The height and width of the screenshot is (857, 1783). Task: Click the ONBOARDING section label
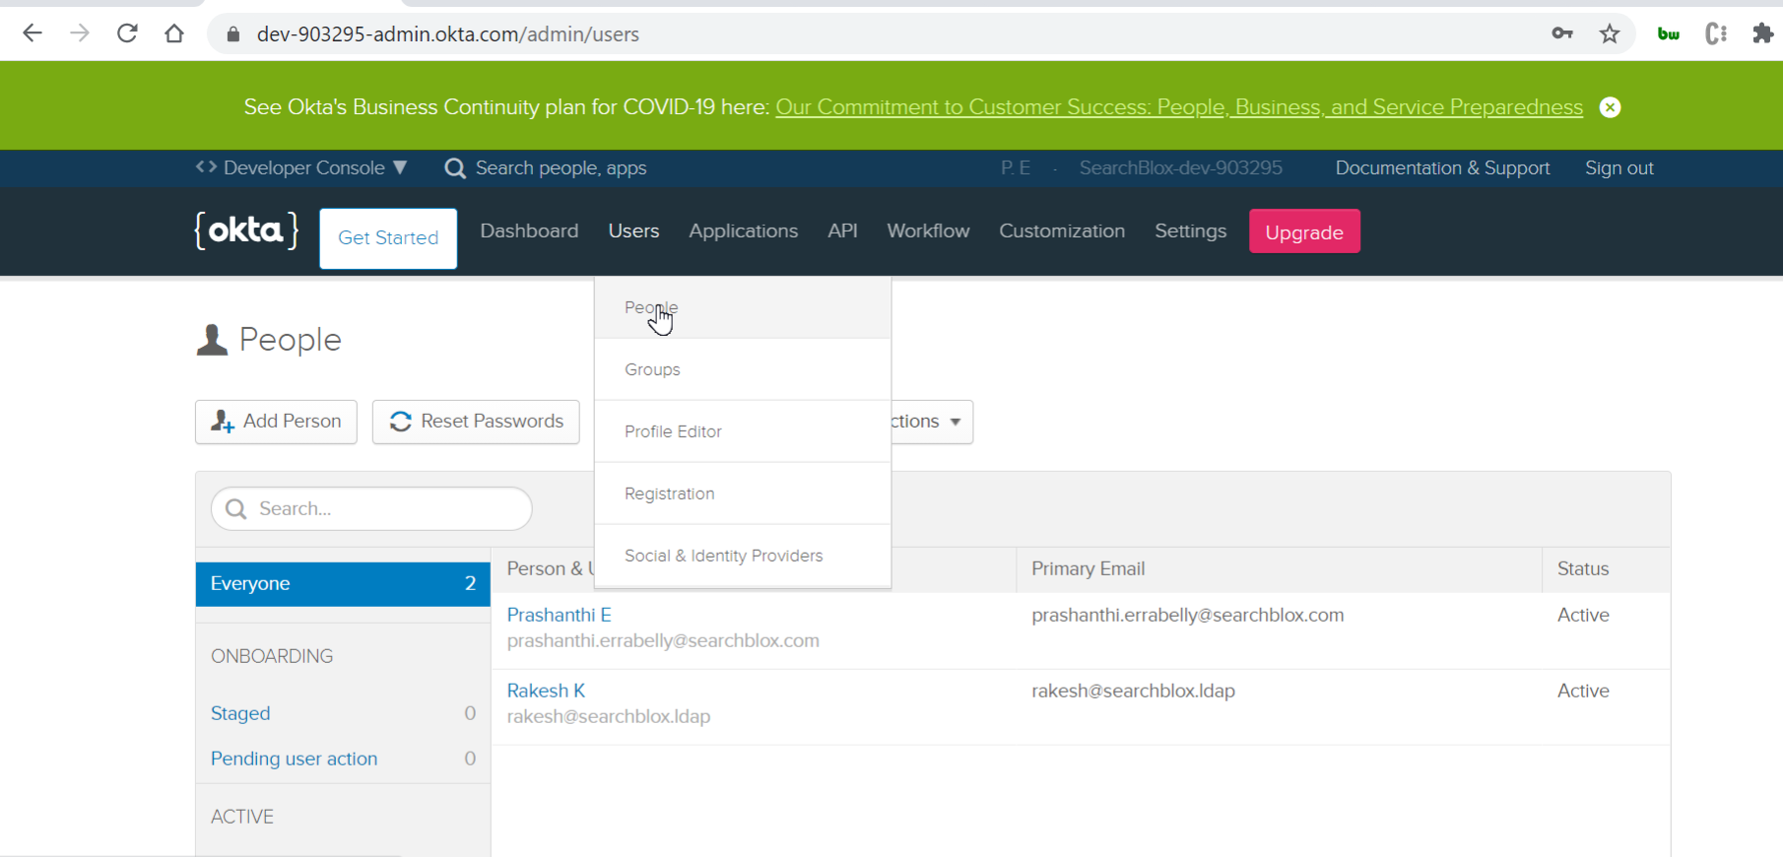[x=272, y=656]
